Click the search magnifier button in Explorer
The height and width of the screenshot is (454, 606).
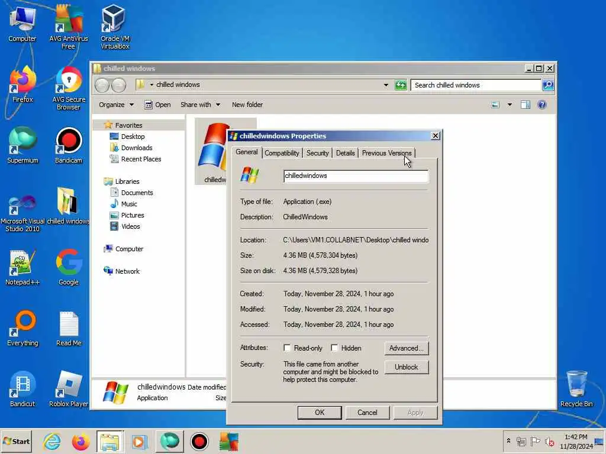pos(548,85)
